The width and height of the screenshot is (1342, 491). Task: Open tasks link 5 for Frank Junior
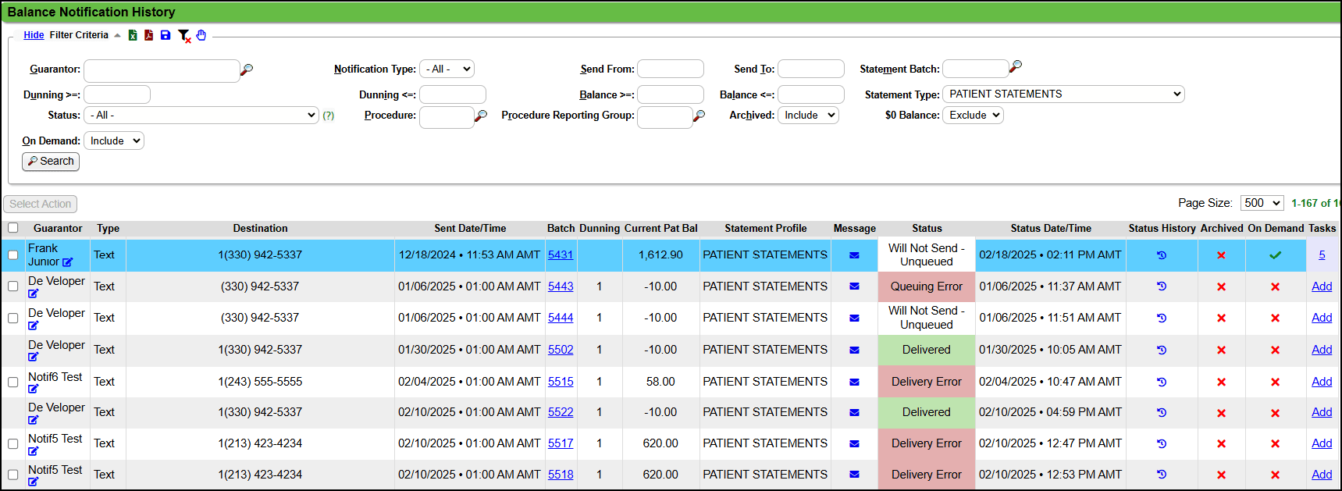[x=1322, y=255]
